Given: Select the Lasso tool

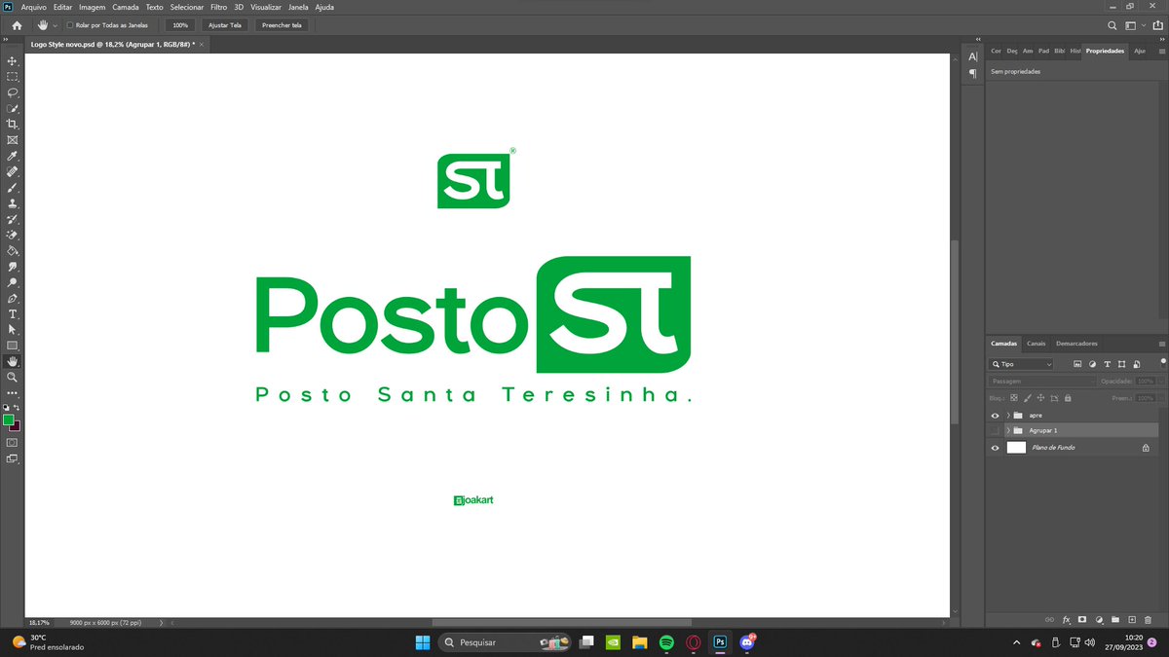Looking at the screenshot, I should pos(13,92).
